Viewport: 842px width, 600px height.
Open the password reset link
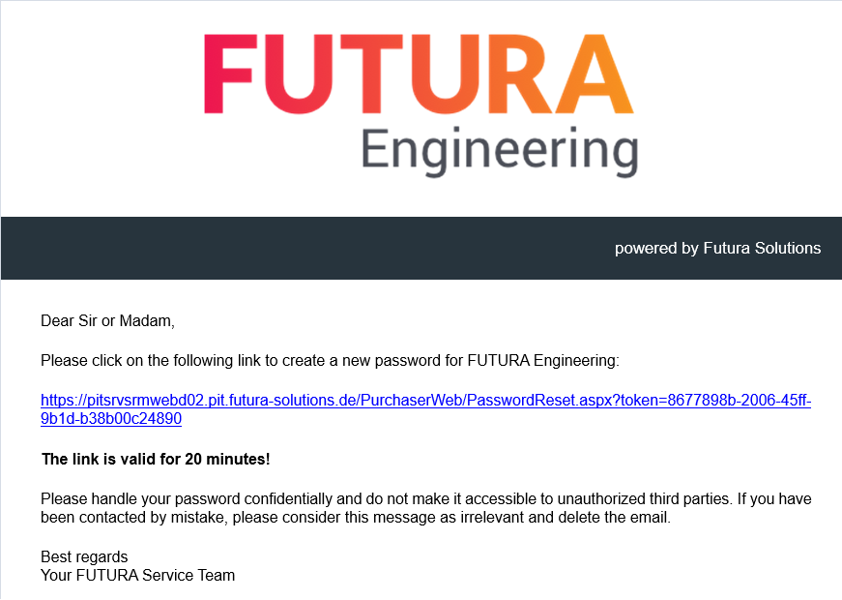(x=425, y=400)
